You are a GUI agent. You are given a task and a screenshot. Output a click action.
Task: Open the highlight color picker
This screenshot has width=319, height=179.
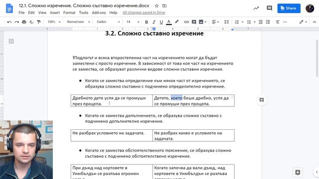176,22
